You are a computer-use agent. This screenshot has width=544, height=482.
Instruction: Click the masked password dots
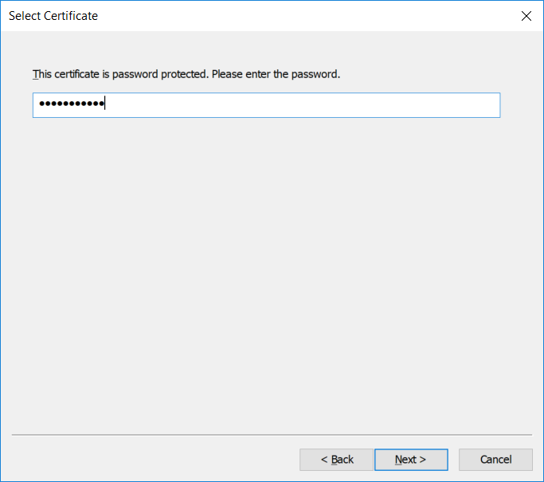[72, 105]
